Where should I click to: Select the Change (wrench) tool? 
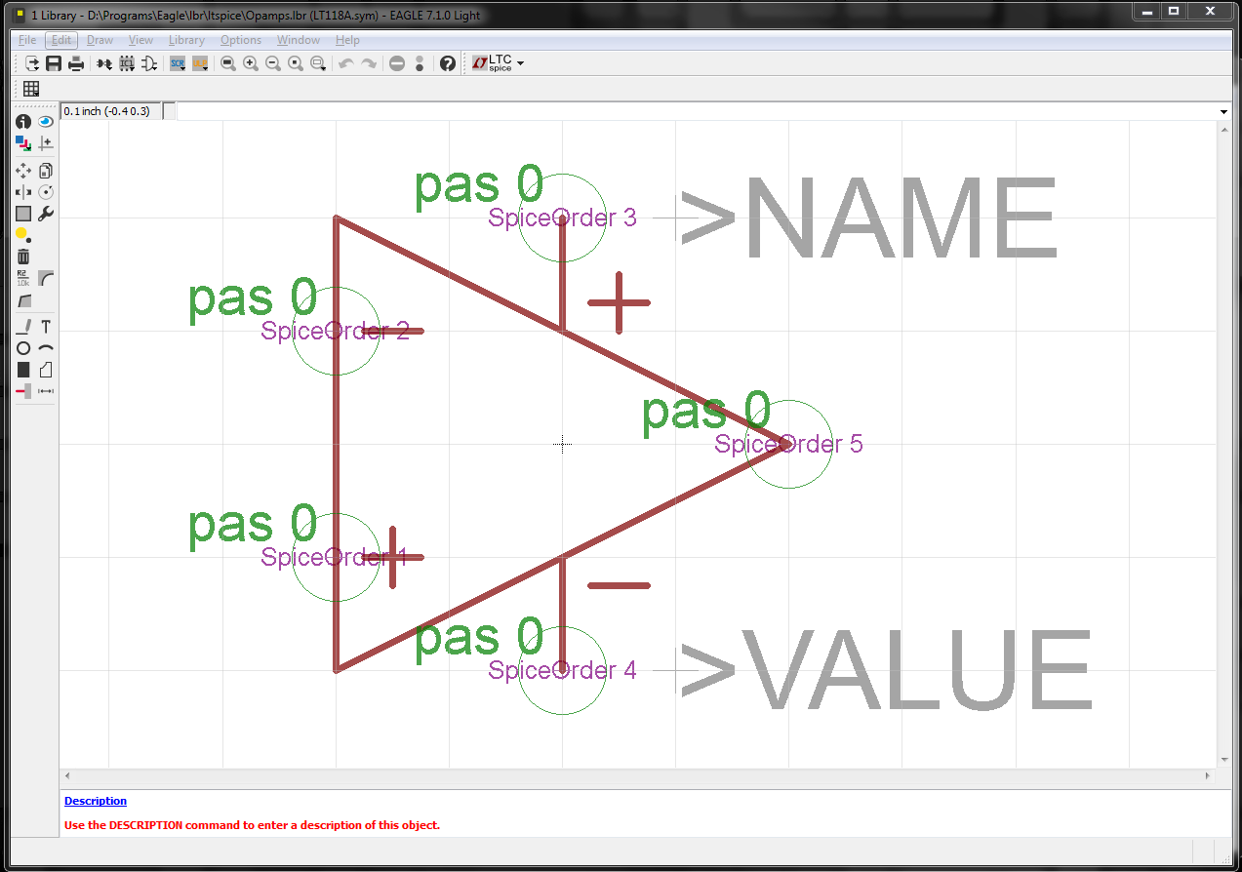[x=45, y=213]
